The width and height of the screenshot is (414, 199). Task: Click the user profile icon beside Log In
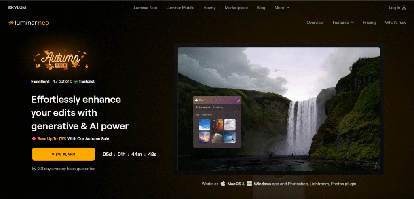(404, 8)
